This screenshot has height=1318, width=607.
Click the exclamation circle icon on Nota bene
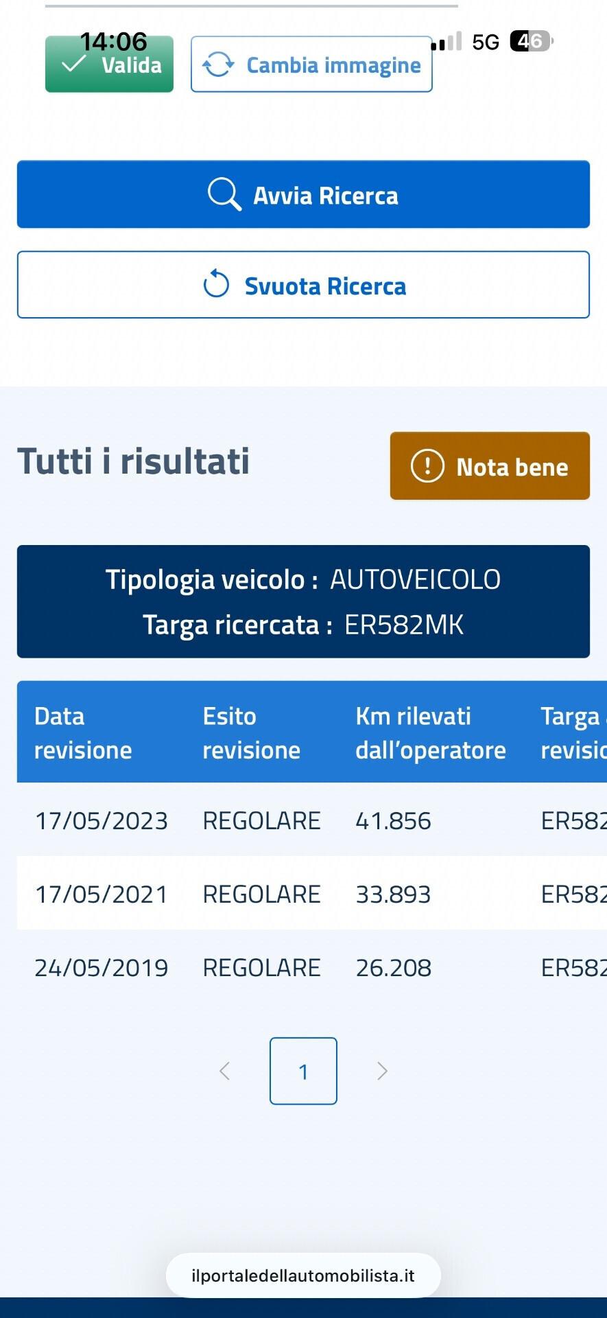pos(427,465)
